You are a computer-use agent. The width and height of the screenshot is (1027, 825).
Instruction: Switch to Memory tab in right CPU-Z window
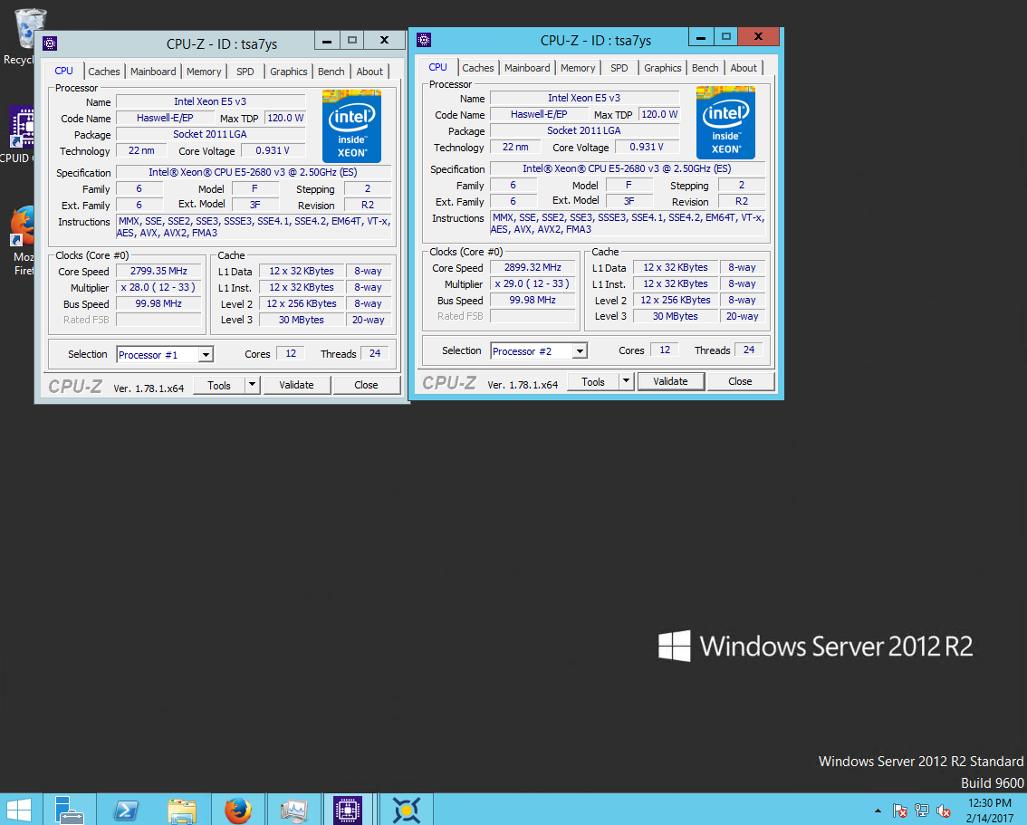[578, 67]
